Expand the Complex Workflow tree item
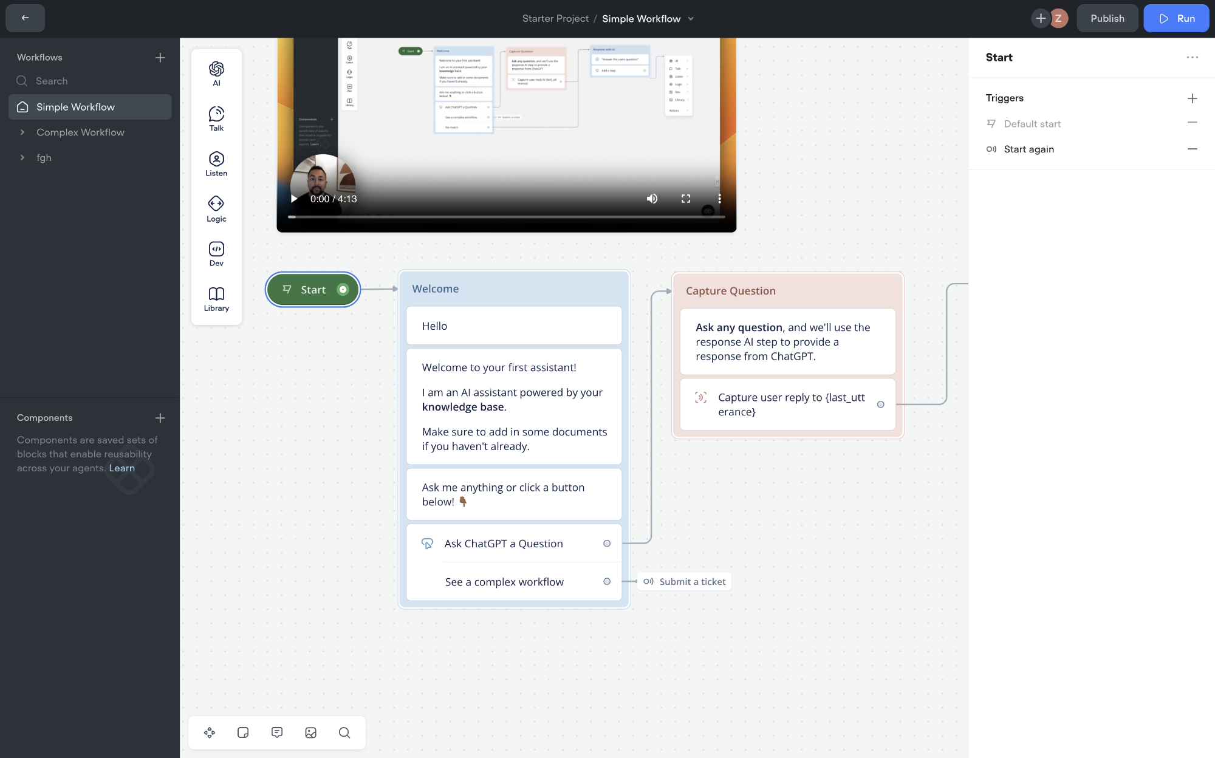Screen dimensions: 1215x758 22,132
